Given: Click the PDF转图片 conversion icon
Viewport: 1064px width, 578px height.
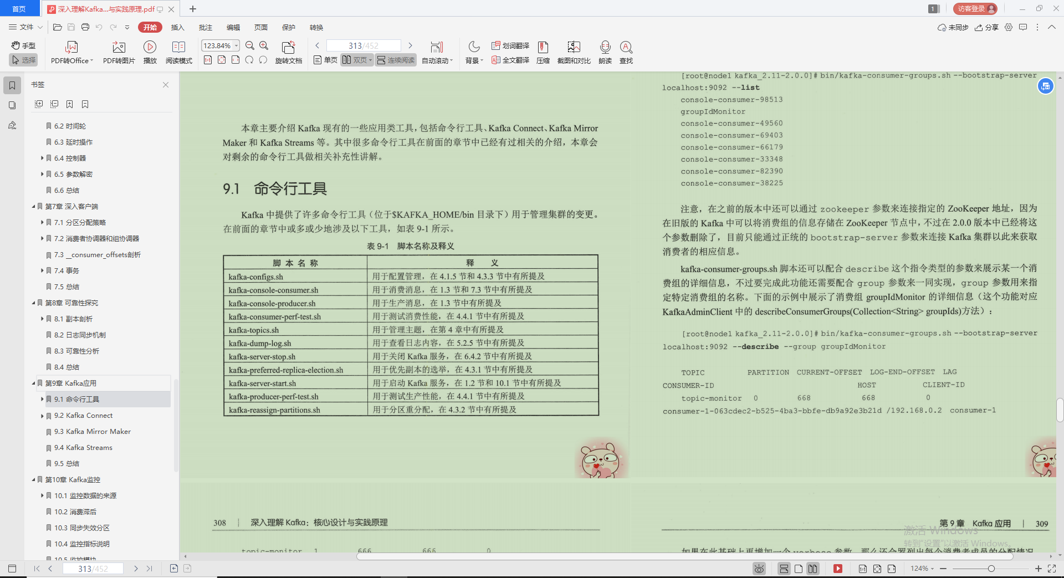Looking at the screenshot, I should coord(117,52).
